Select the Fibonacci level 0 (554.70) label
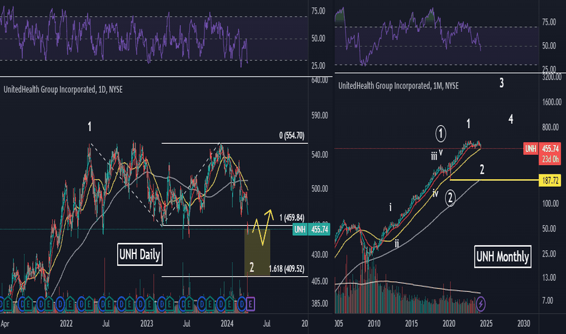Viewport: 566px width, 334px height. pyautogui.click(x=292, y=135)
